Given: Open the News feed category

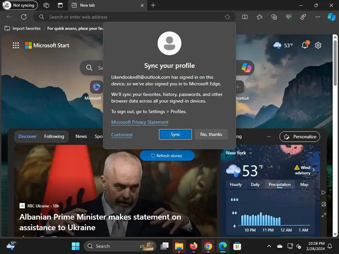Looking at the screenshot, I should tap(81, 136).
